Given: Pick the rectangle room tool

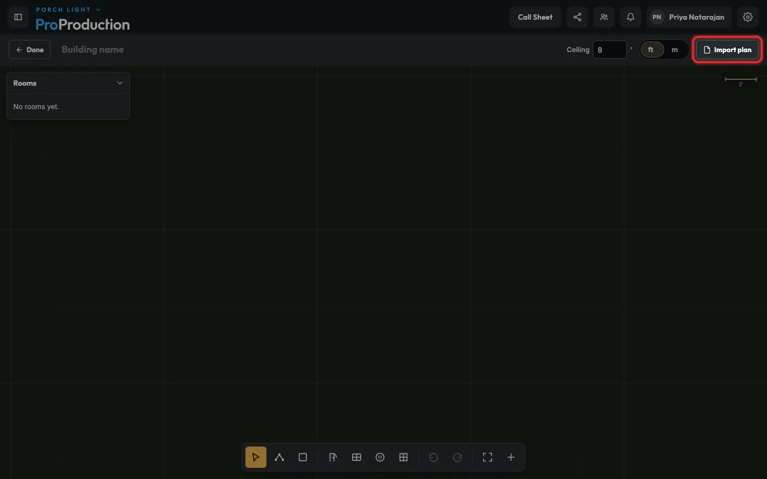Looking at the screenshot, I should point(303,457).
